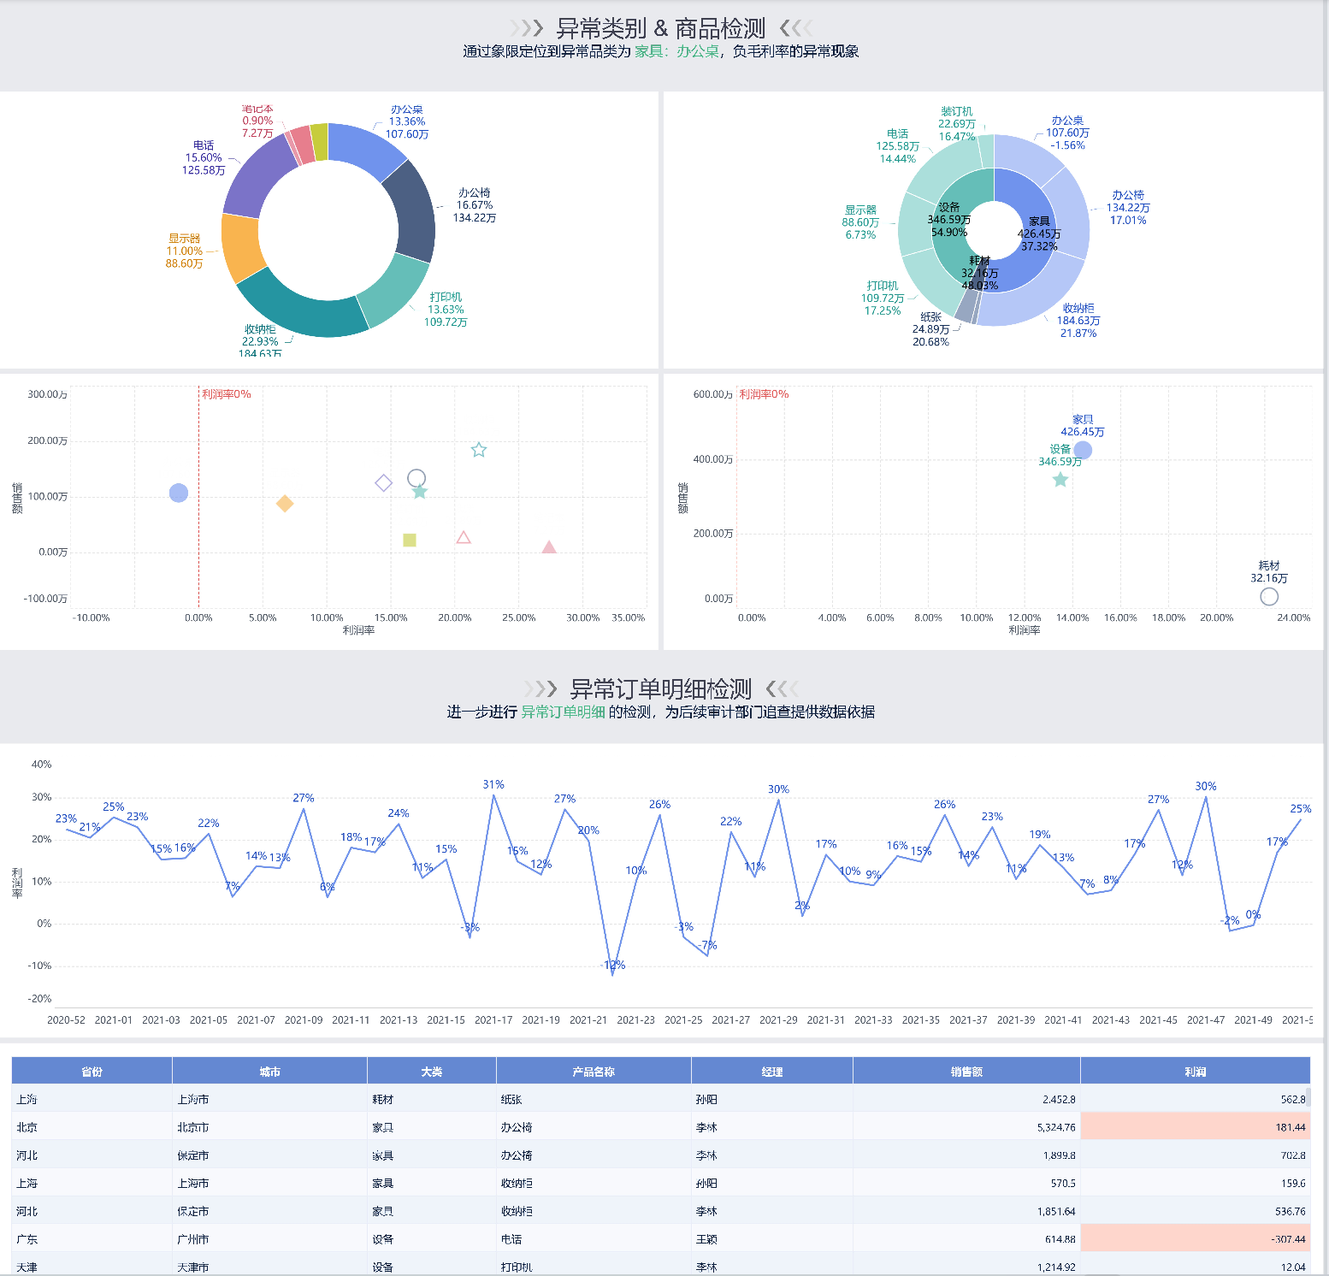The width and height of the screenshot is (1329, 1276).
Task: Sort table by 销售额 column header
Action: coord(966,1072)
